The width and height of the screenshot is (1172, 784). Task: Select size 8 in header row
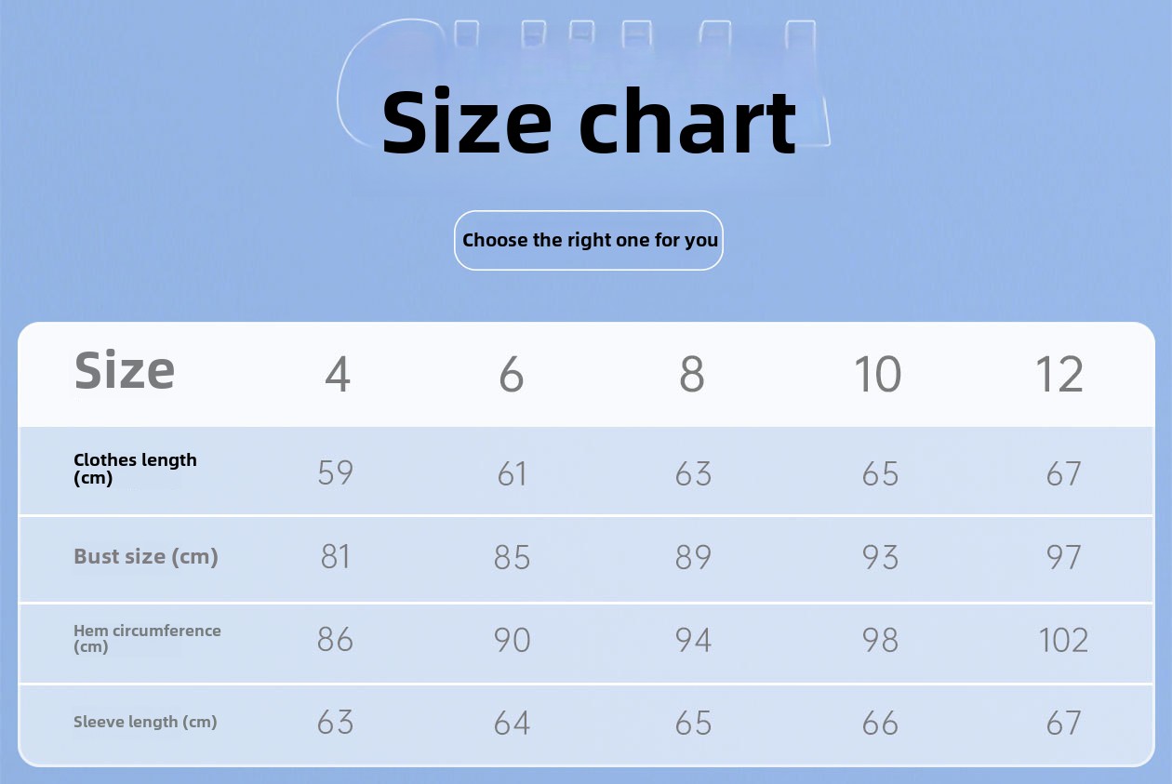pyautogui.click(x=692, y=375)
